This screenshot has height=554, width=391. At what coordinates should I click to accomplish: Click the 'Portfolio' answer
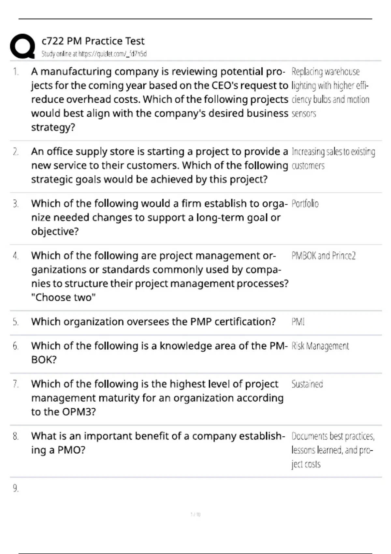(305, 204)
